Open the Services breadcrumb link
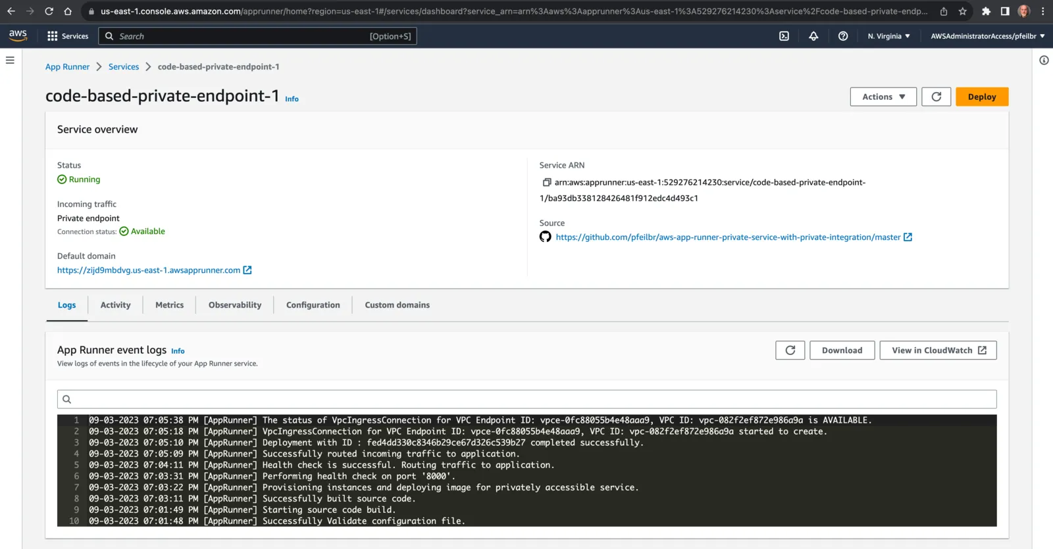 [x=124, y=67]
